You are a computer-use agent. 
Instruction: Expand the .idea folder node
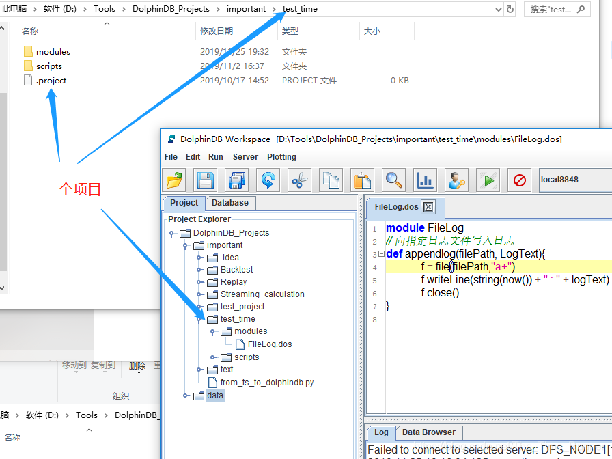(199, 258)
